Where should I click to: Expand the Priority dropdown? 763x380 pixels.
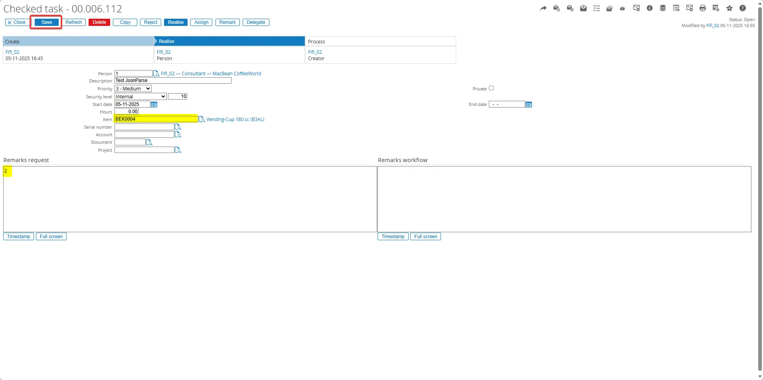(133, 89)
